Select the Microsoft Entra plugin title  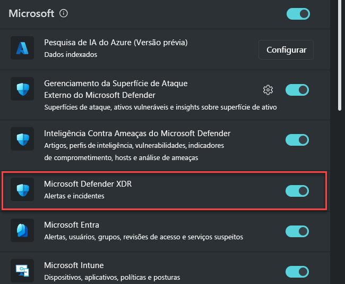tap(72, 225)
